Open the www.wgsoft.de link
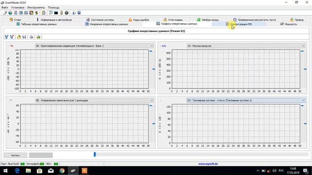This screenshot has height=175, width=312. point(208,164)
